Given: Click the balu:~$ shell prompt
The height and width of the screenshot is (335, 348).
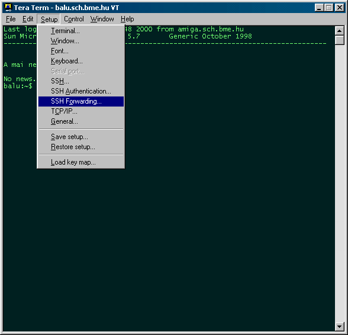Looking at the screenshot, I should point(18,86).
